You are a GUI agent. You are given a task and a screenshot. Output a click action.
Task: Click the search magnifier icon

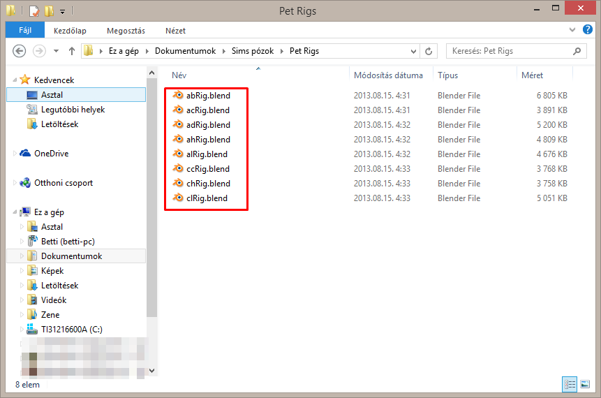point(577,51)
